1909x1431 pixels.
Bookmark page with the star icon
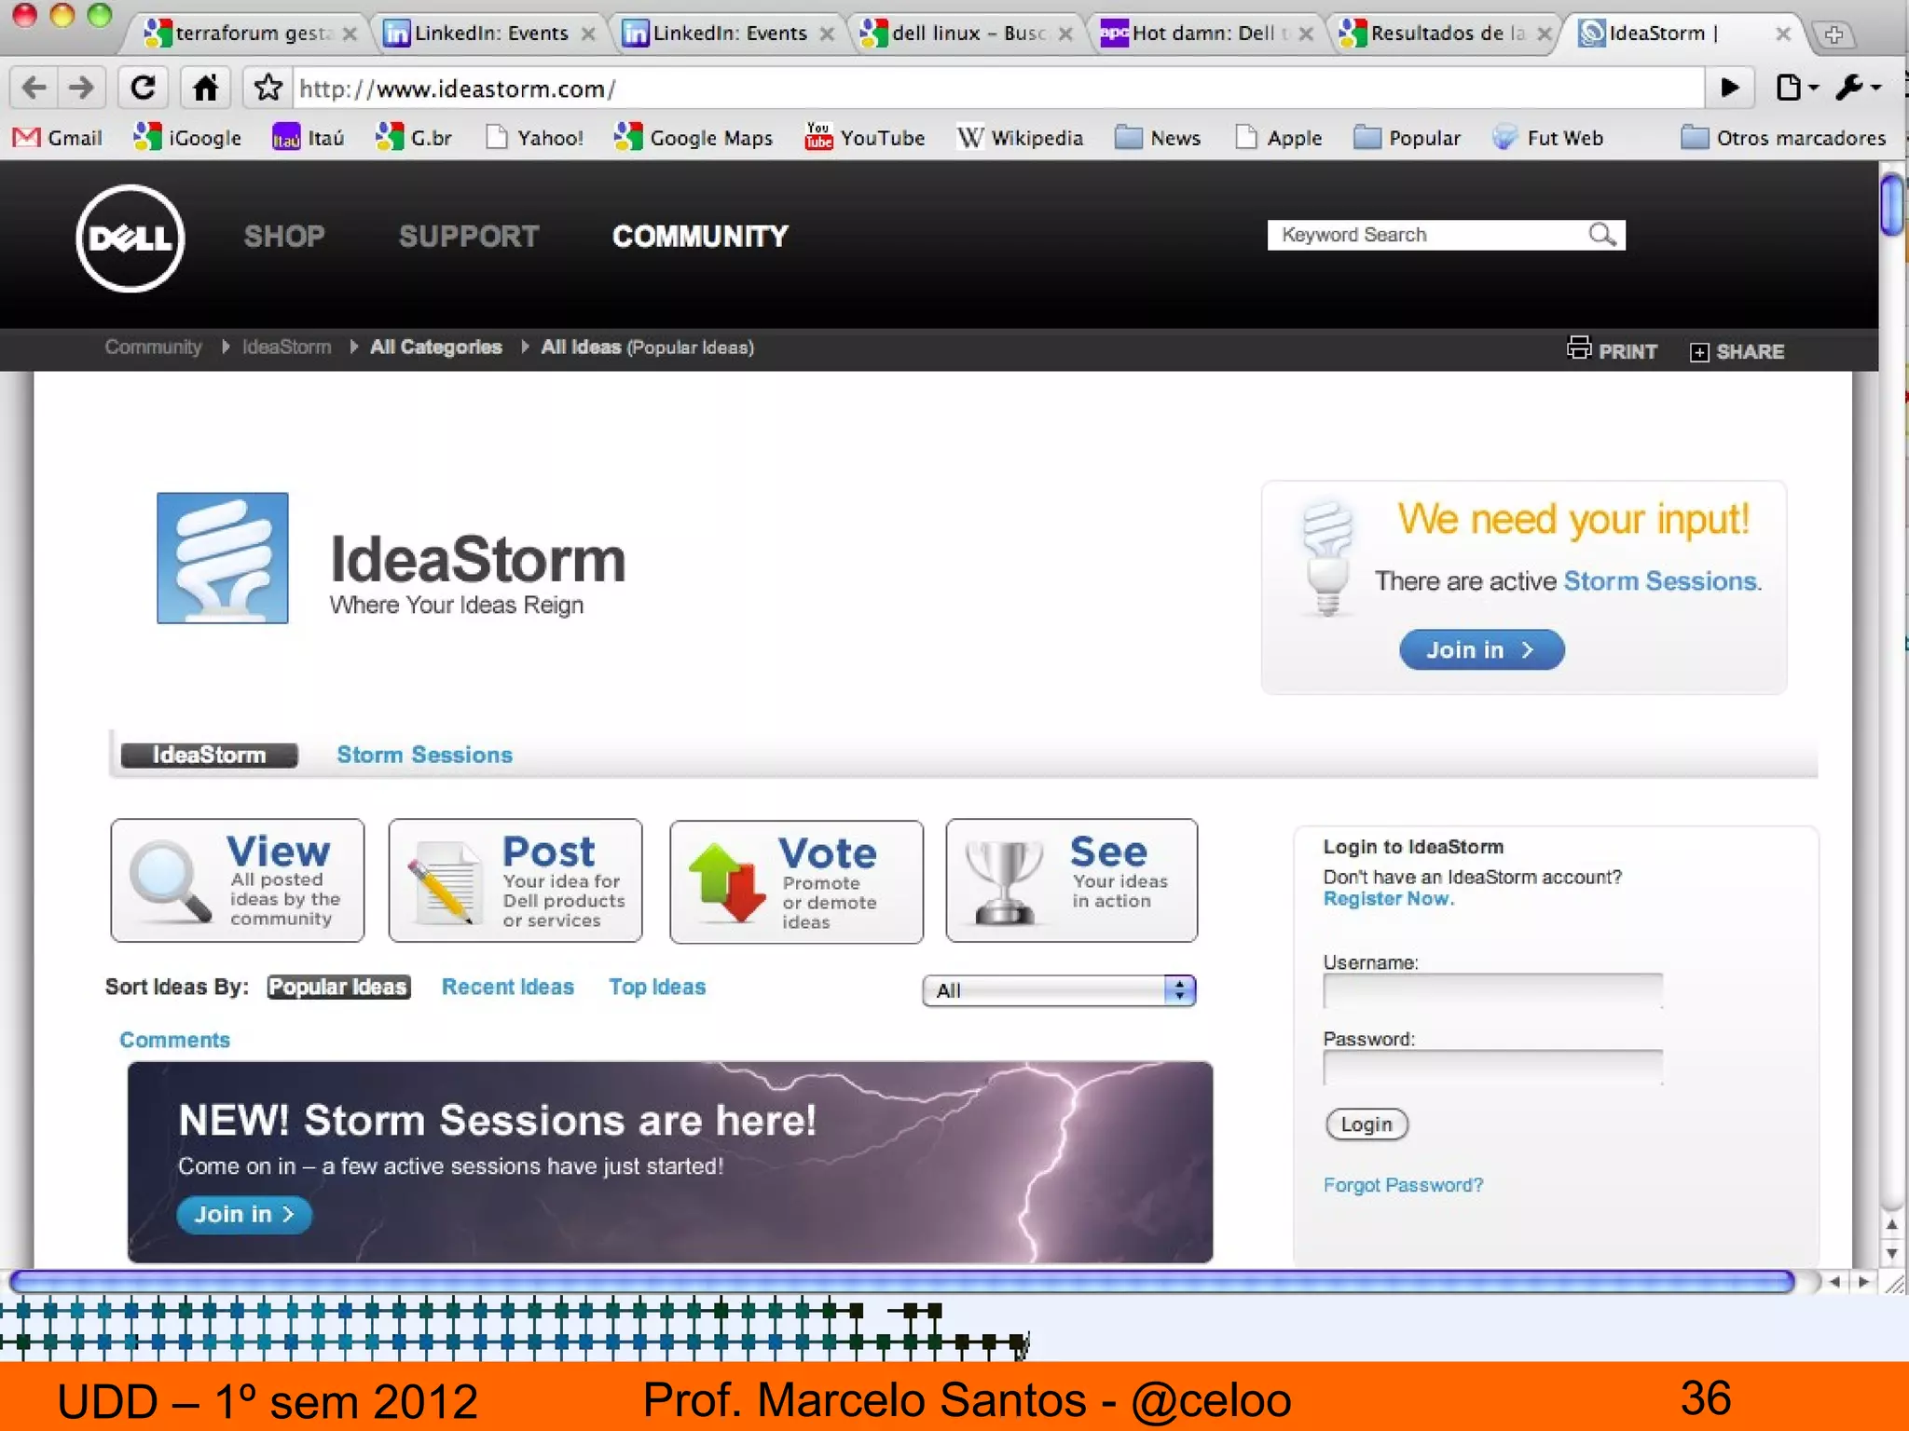point(268,89)
